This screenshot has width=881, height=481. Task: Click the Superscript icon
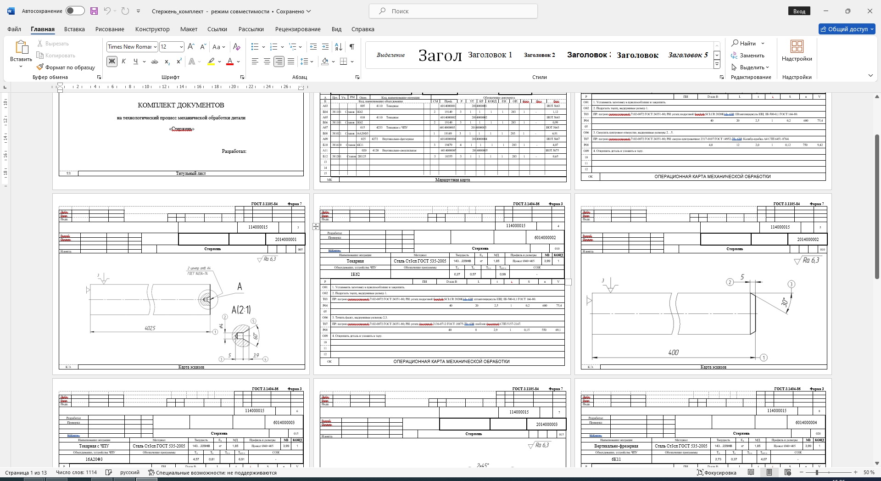(x=179, y=62)
